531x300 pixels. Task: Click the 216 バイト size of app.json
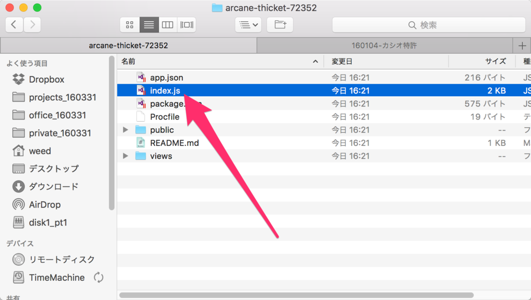[485, 78]
